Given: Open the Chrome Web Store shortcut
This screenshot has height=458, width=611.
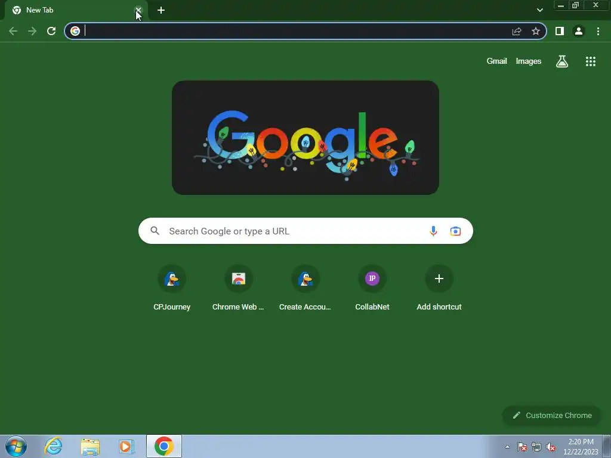Looking at the screenshot, I should (239, 288).
